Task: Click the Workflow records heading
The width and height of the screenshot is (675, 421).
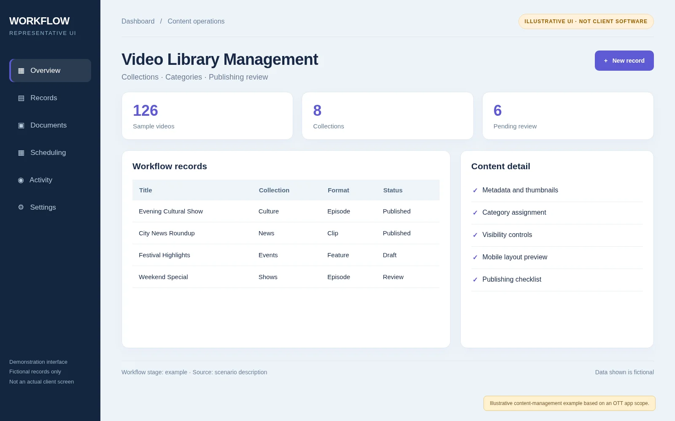Action: point(170,166)
